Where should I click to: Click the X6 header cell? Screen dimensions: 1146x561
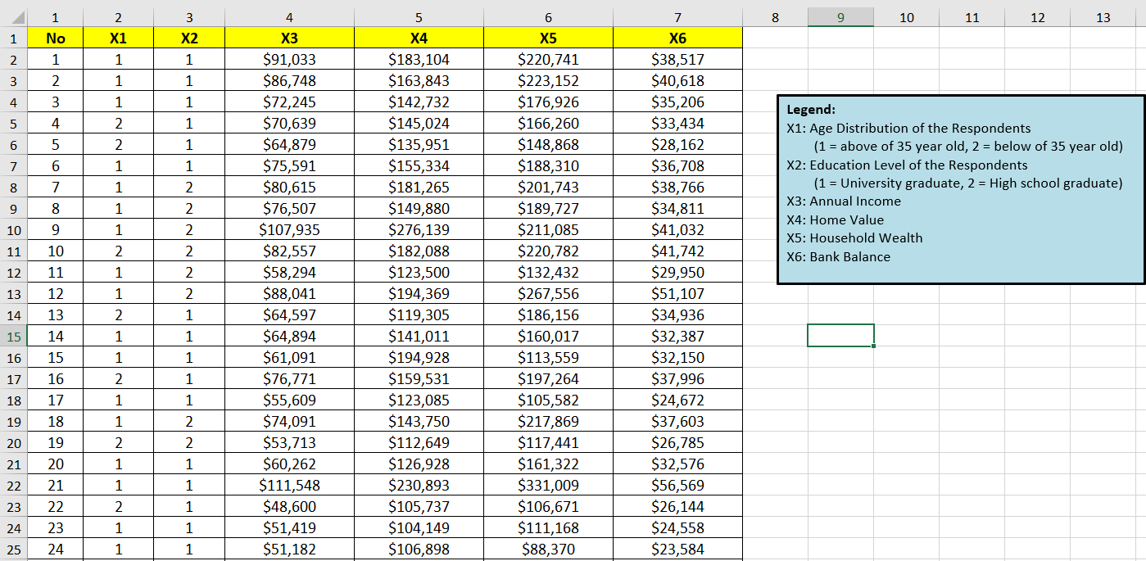(x=677, y=38)
